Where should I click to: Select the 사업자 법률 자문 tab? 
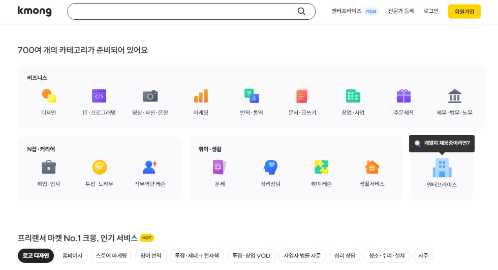click(302, 256)
